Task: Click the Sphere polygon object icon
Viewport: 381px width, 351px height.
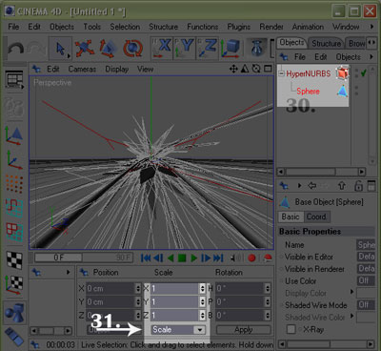Action: tap(342, 92)
